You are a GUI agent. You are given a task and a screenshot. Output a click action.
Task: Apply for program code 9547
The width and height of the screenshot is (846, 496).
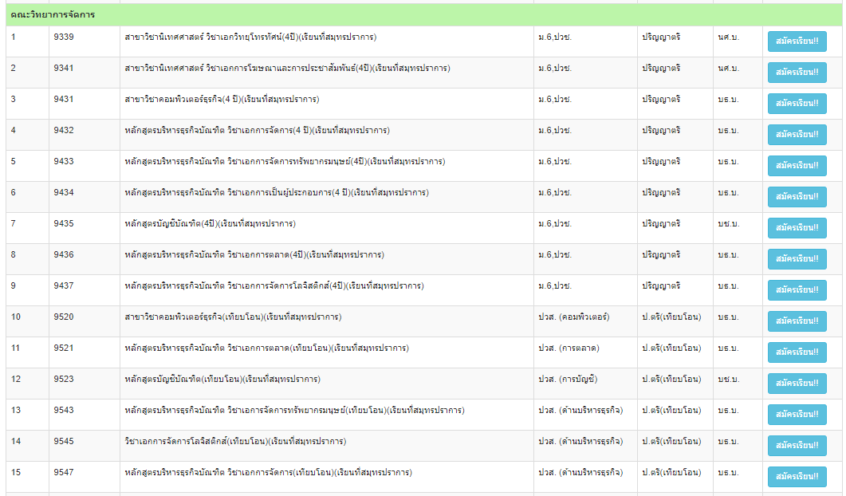[x=797, y=477]
